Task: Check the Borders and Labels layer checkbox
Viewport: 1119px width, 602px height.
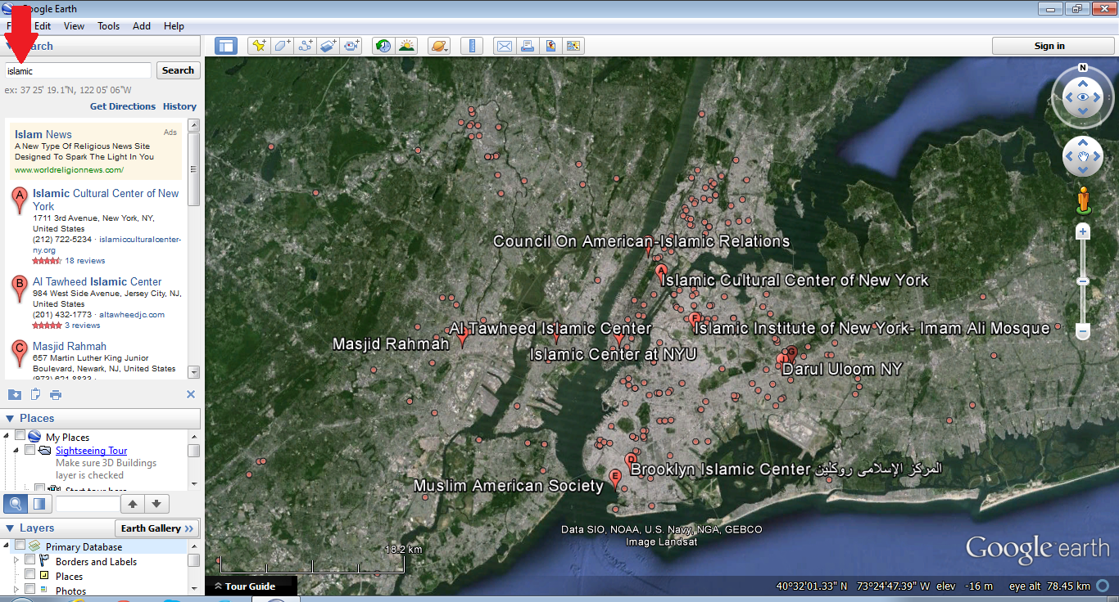Action: [30, 561]
